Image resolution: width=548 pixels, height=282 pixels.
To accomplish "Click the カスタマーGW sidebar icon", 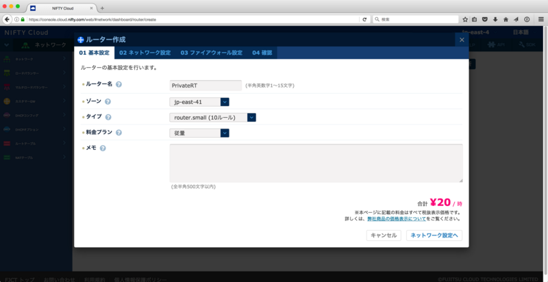I will point(8,101).
